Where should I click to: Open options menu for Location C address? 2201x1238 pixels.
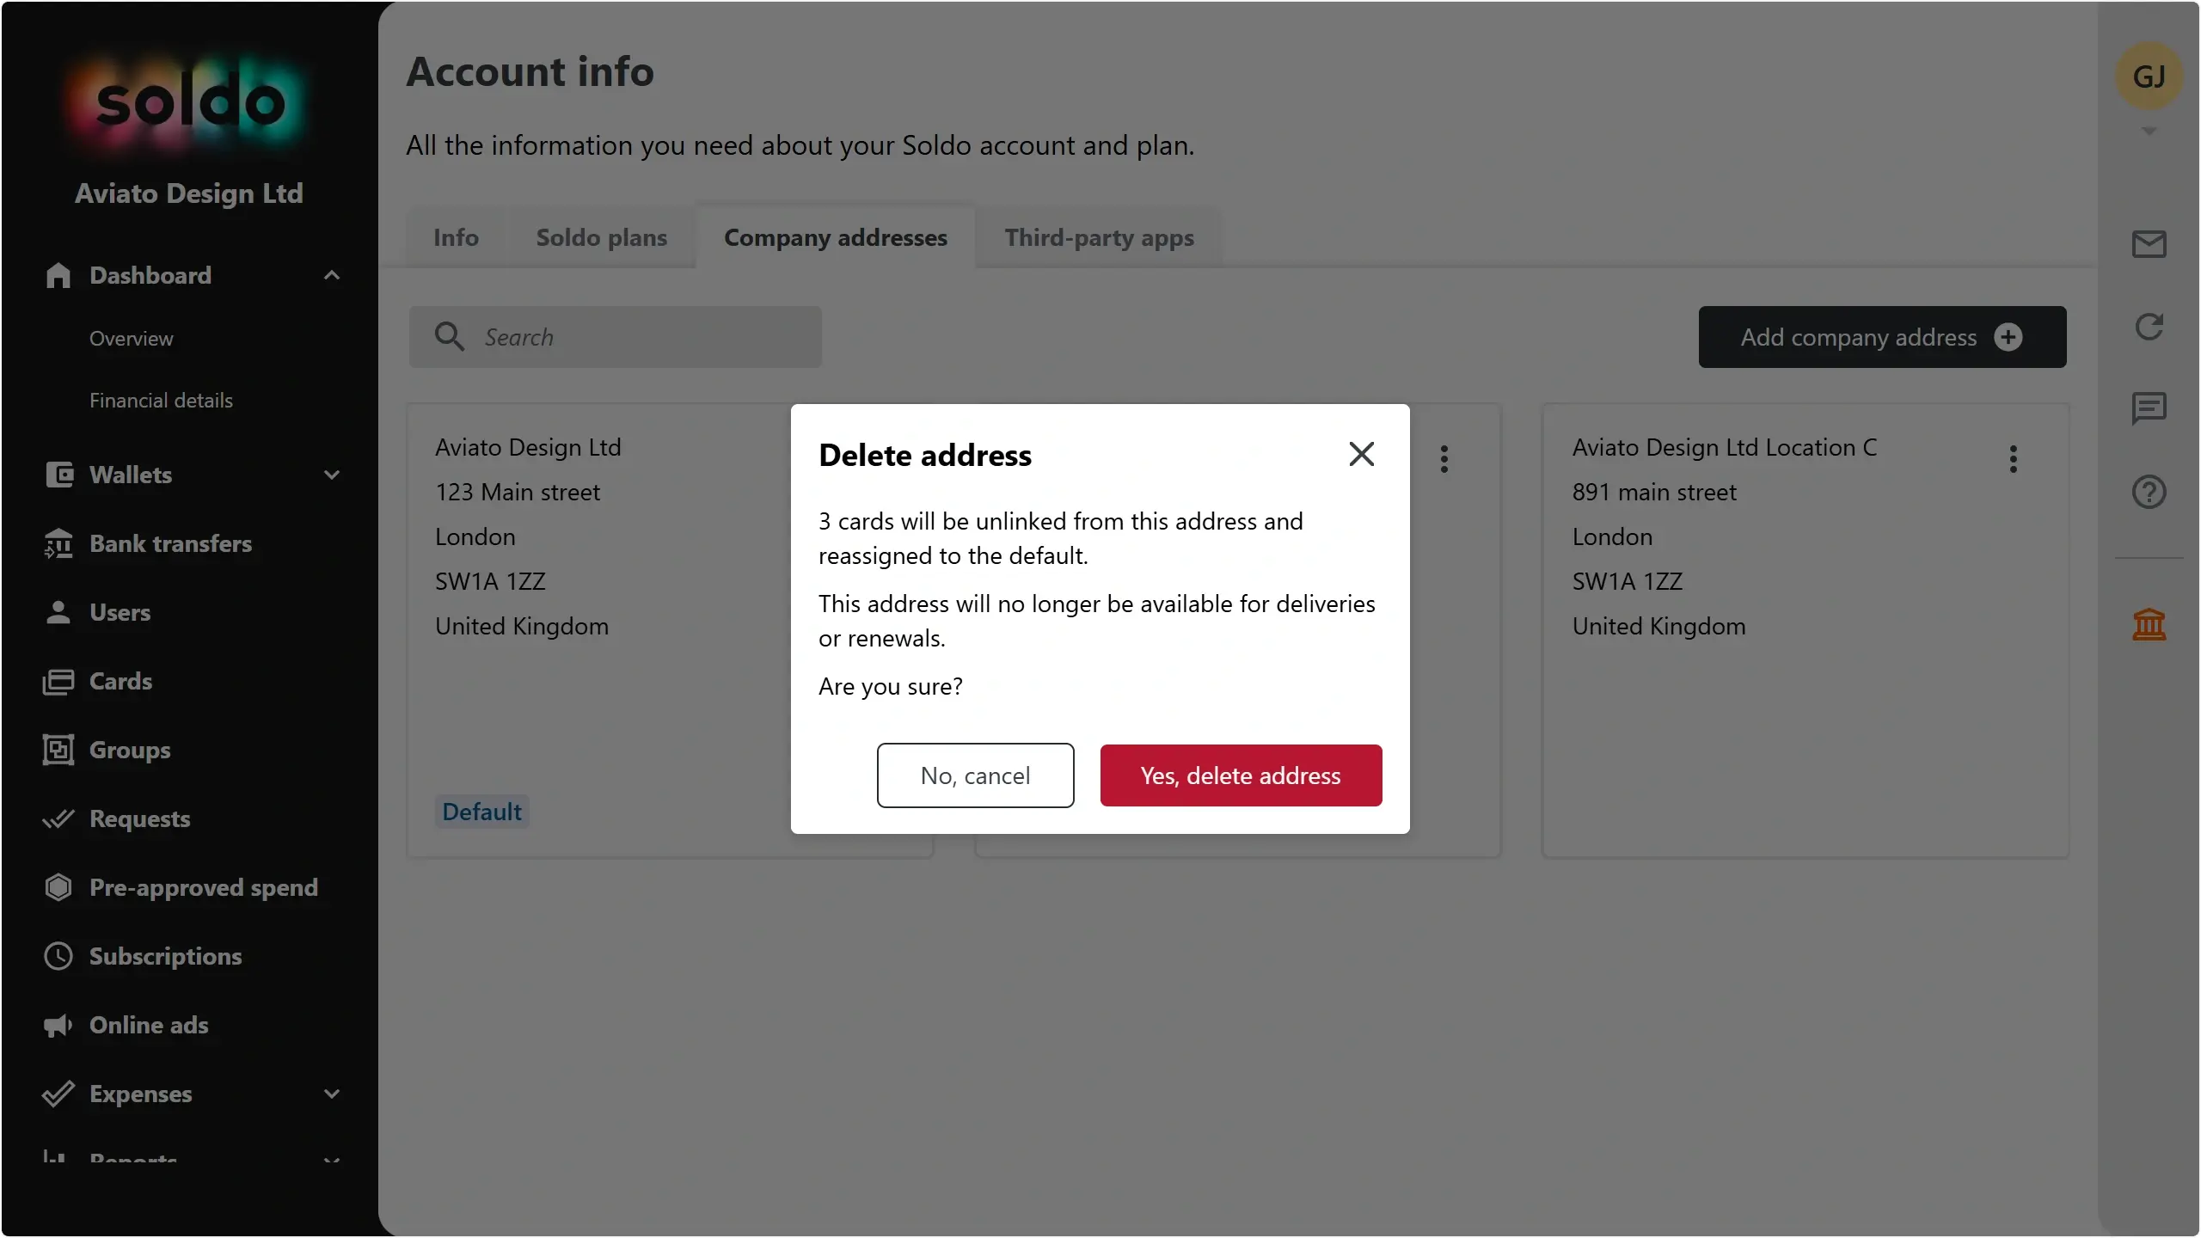tap(2013, 459)
